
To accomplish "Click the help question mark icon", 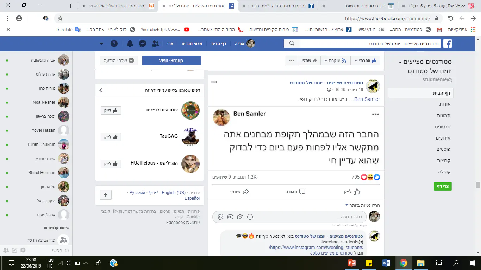I will (x=114, y=44).
